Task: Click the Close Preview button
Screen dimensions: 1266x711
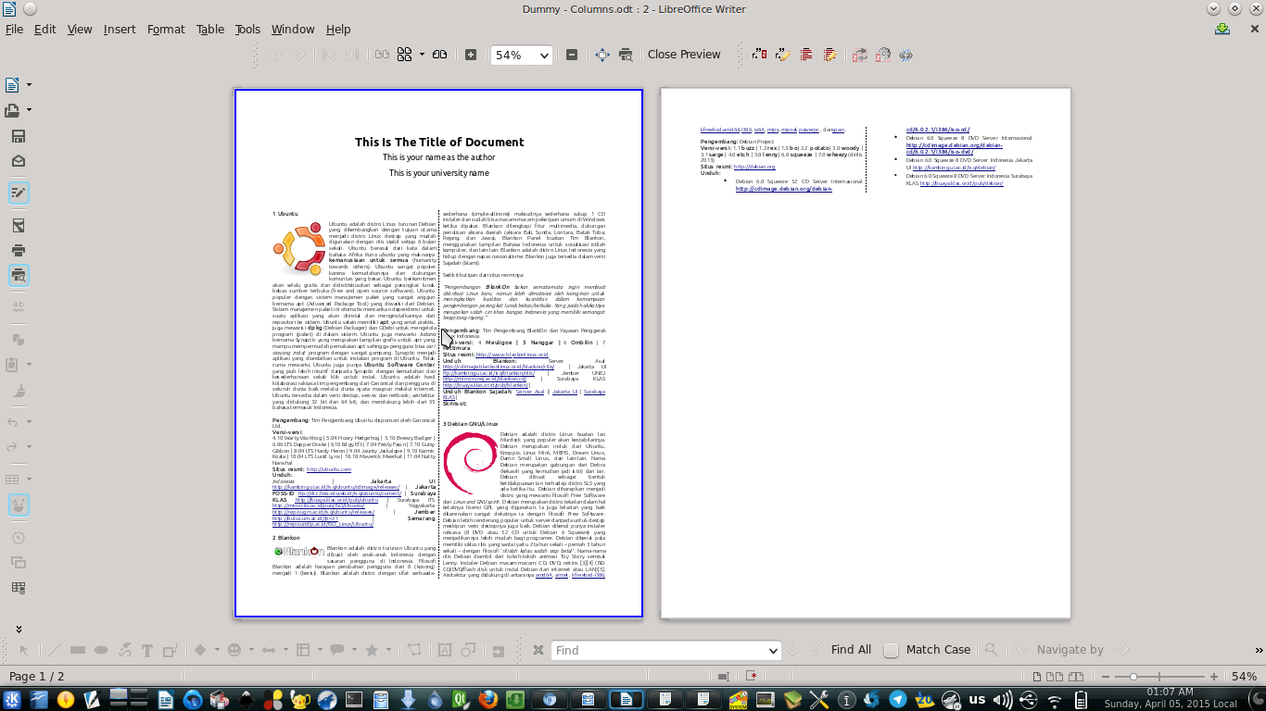Action: (x=684, y=55)
